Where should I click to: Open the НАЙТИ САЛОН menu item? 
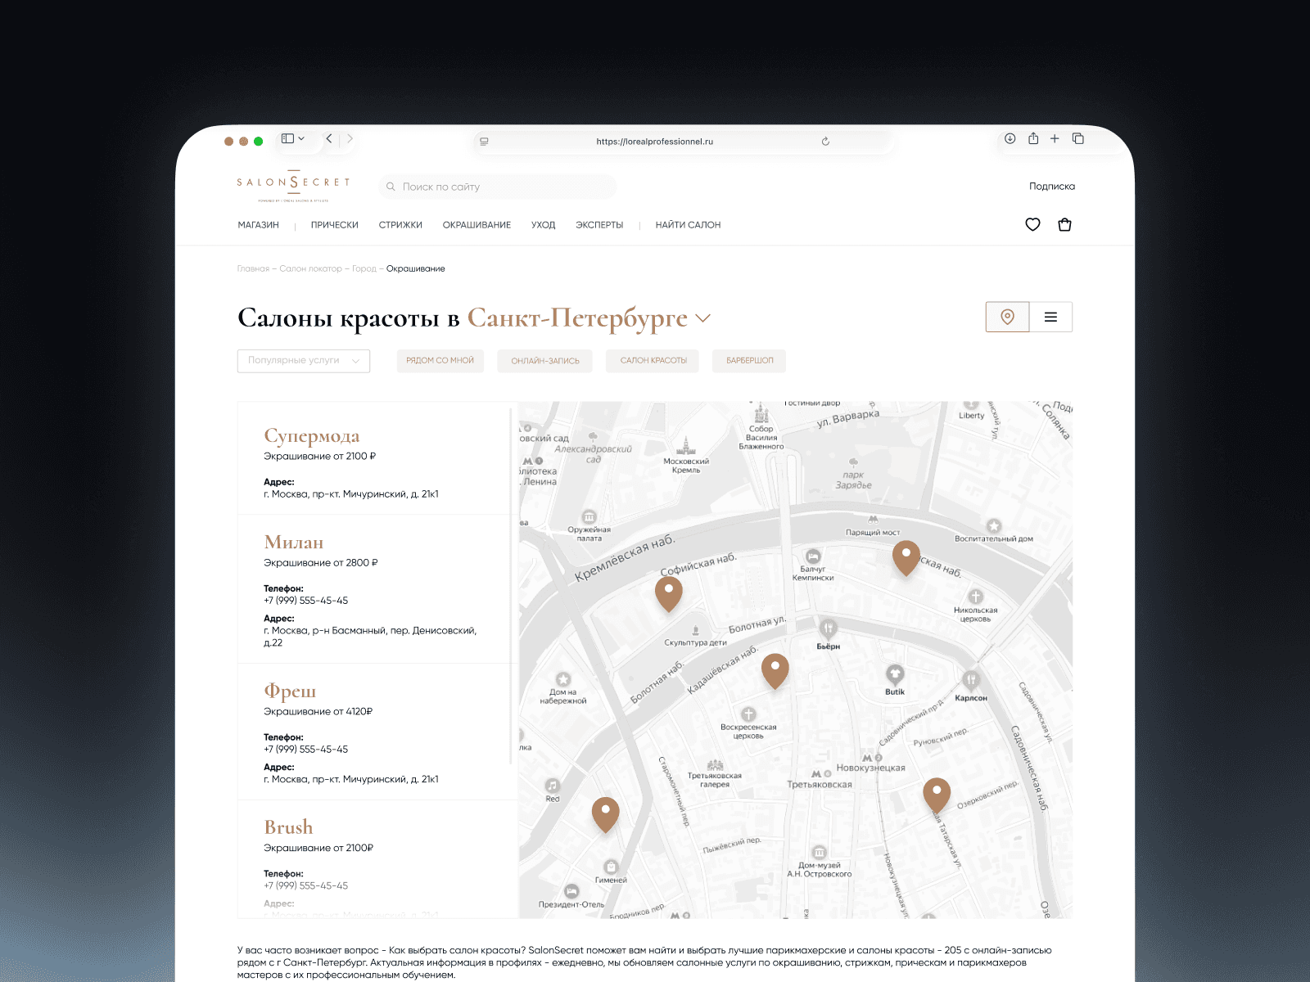click(688, 225)
